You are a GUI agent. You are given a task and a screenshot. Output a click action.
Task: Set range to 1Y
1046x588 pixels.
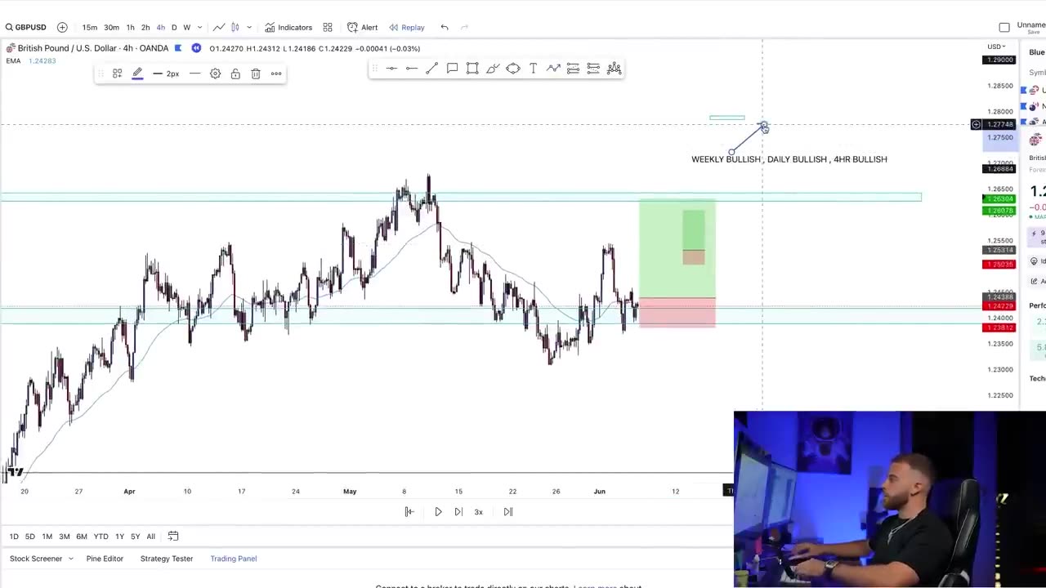119,537
